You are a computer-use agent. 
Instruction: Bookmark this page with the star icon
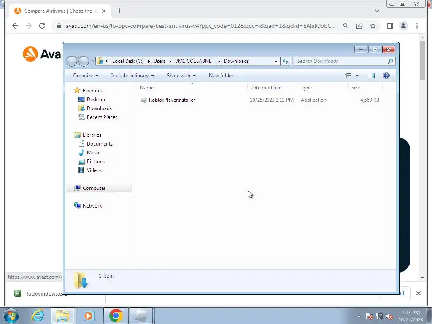373,26
